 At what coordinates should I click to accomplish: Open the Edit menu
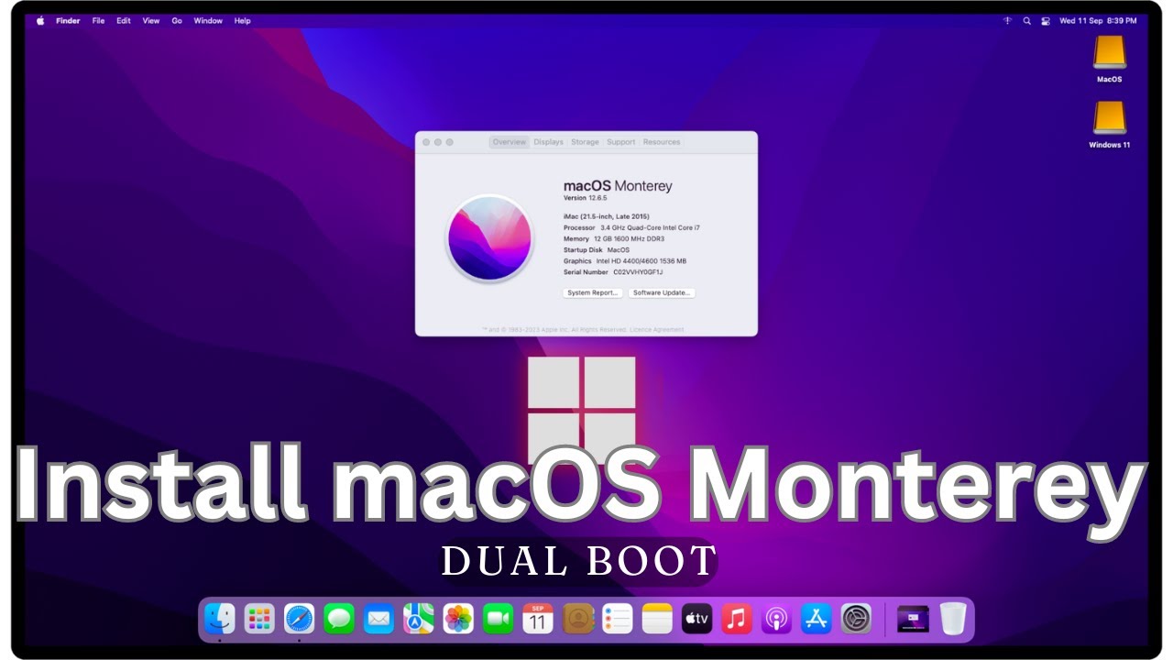[x=124, y=20]
